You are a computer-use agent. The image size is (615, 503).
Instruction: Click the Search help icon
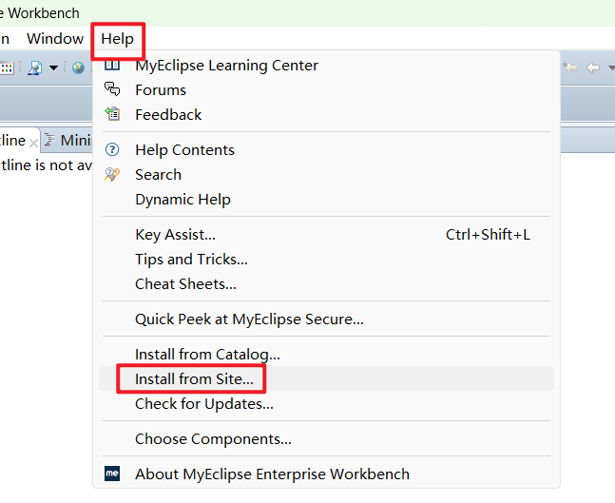point(112,175)
